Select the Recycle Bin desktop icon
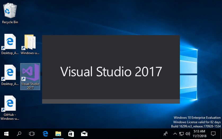Viewport: 222px width, 139px height. point(10,13)
